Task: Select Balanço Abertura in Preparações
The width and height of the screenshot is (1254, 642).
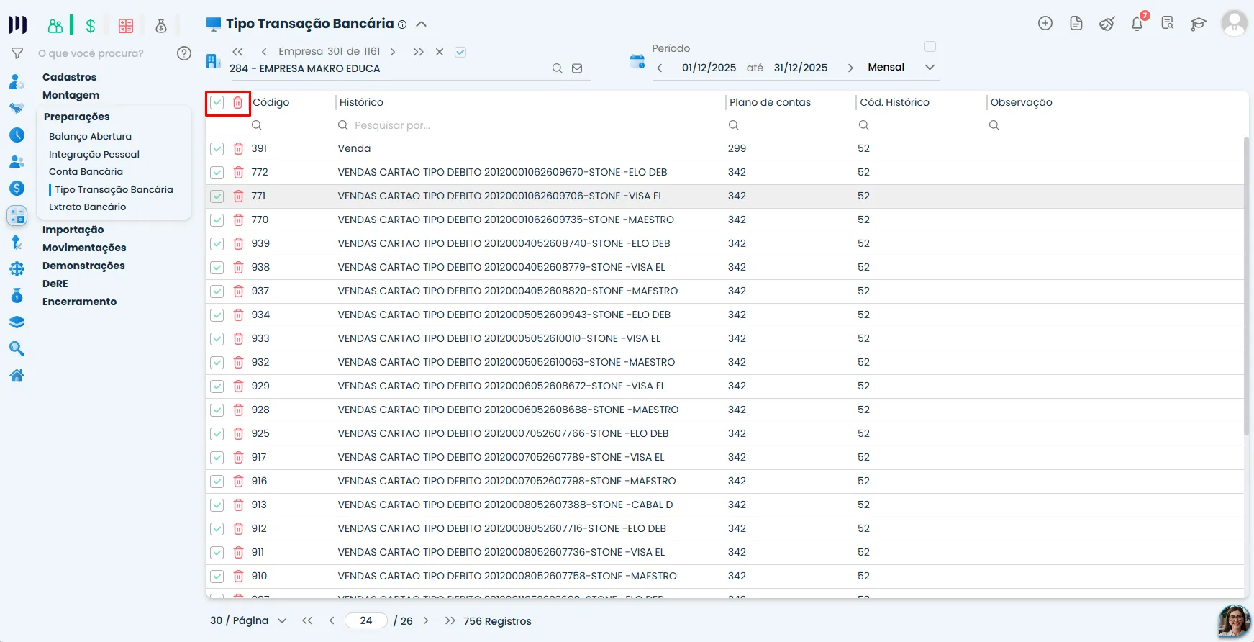Action: coord(90,136)
